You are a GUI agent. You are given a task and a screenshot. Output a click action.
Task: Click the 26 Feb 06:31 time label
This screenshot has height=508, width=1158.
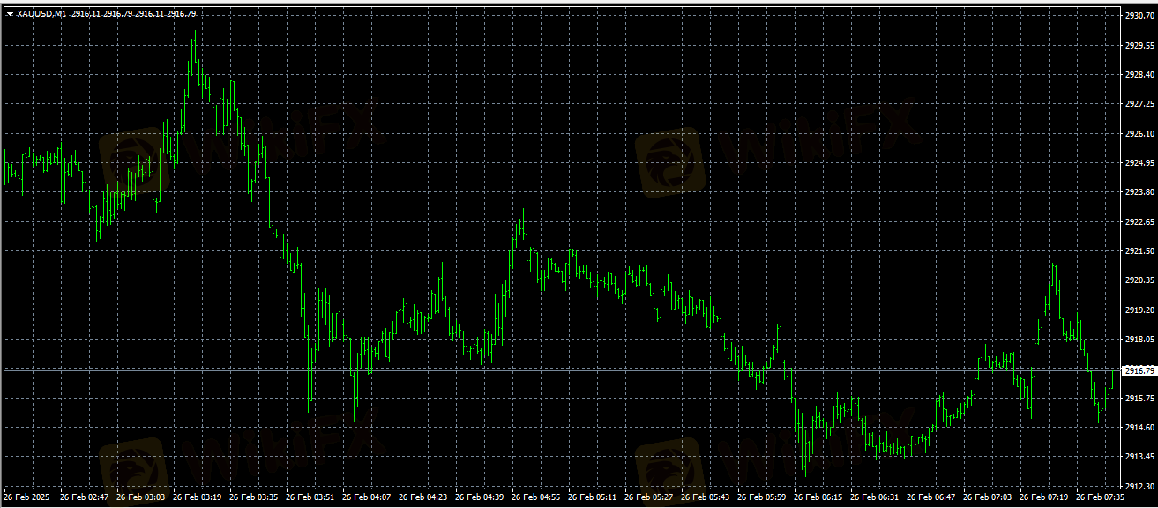[x=875, y=498]
